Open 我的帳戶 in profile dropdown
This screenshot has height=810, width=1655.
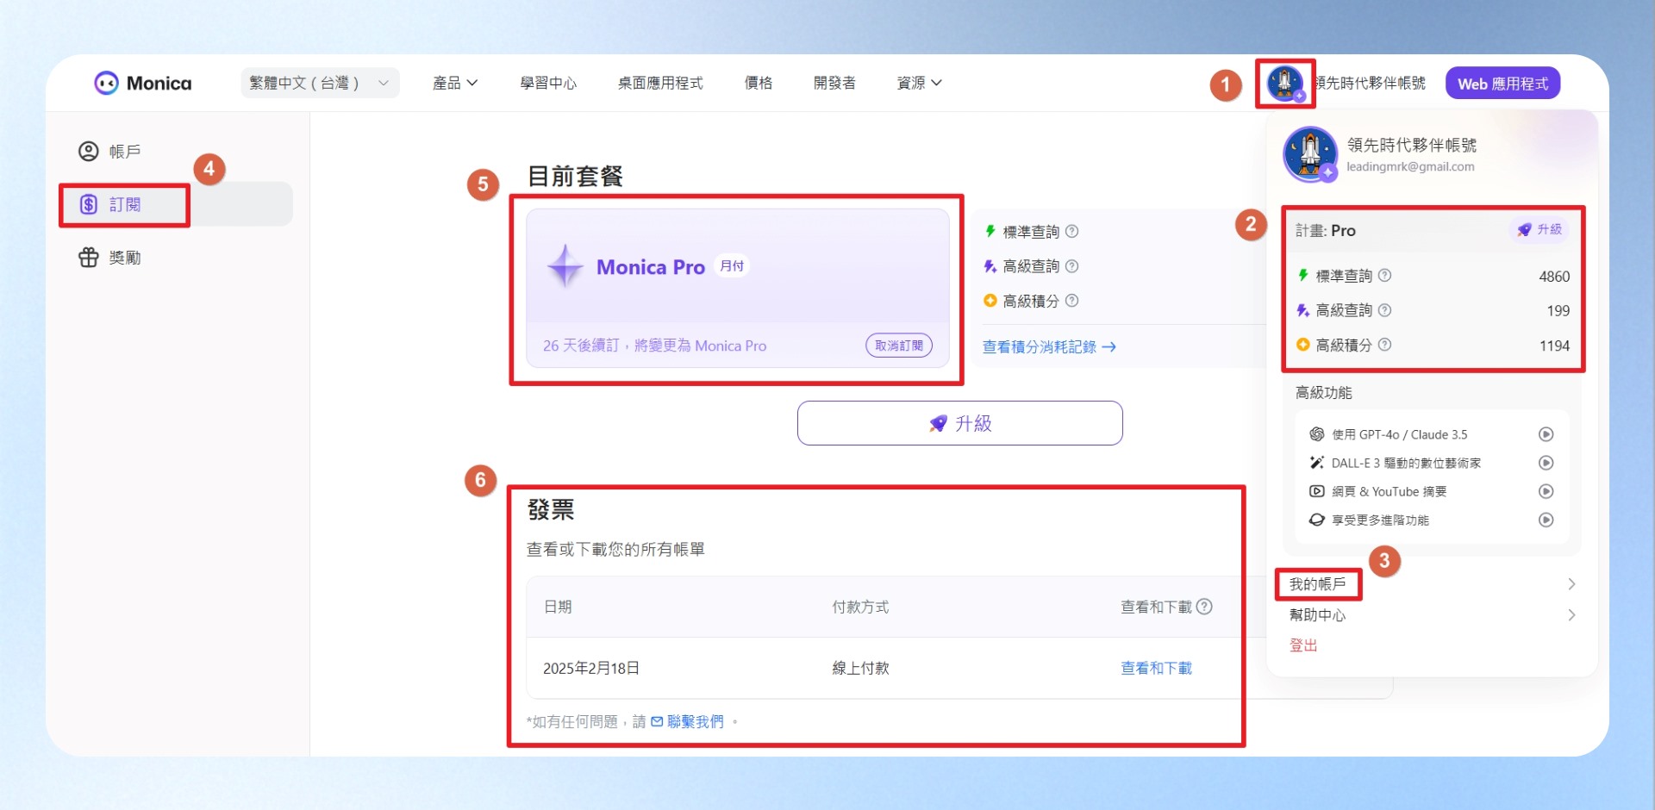coord(1317,584)
